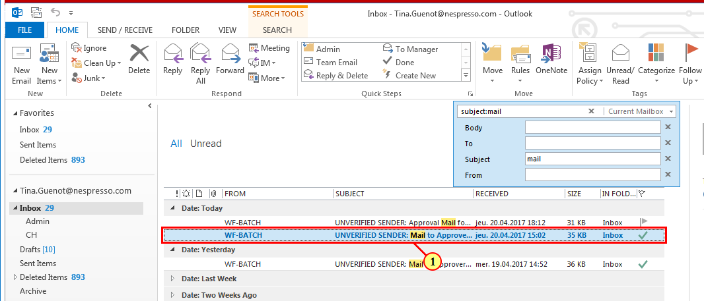The height and width of the screenshot is (301, 704).
Task: Open the Junk dropdown menu
Action: pyautogui.click(x=88, y=78)
